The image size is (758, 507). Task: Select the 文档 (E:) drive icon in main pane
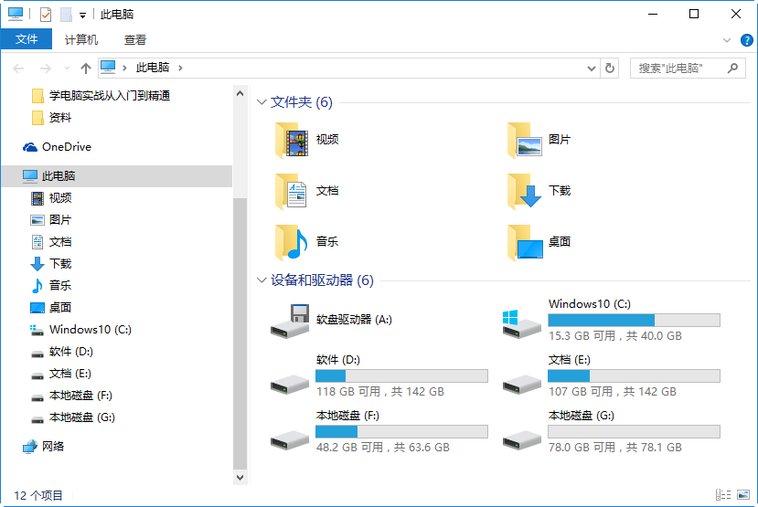click(x=521, y=385)
